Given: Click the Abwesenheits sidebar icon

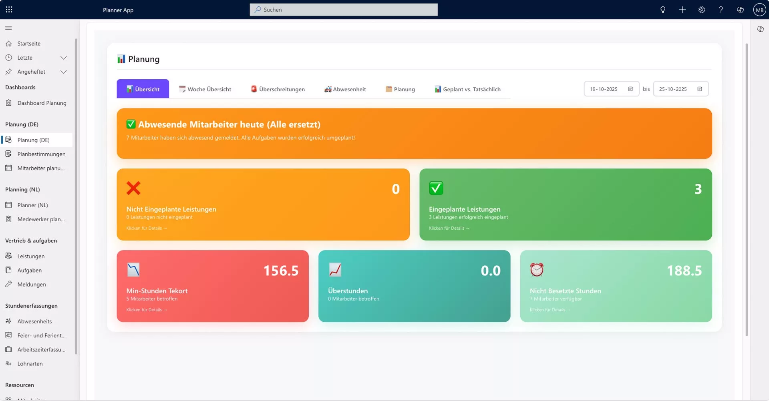Looking at the screenshot, I should (x=8, y=321).
